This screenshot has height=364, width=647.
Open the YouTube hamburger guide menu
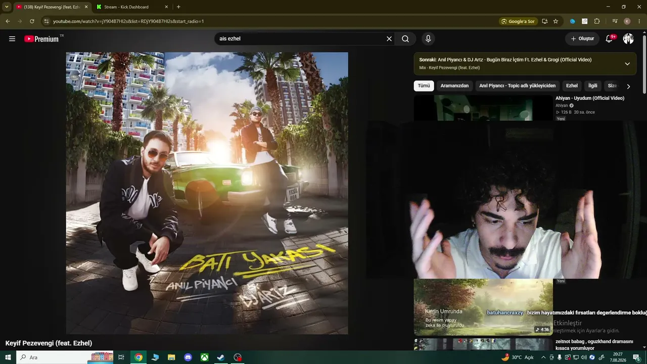(x=12, y=39)
